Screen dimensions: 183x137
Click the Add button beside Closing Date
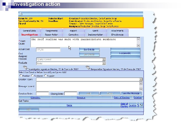click(x=89, y=93)
